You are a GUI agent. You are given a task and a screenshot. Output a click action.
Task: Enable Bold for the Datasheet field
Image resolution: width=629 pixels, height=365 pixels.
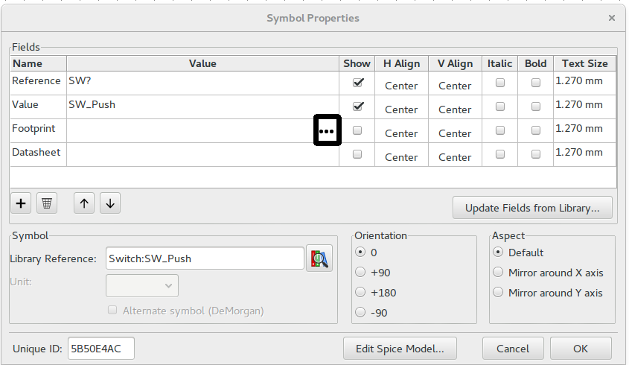pyautogui.click(x=536, y=154)
